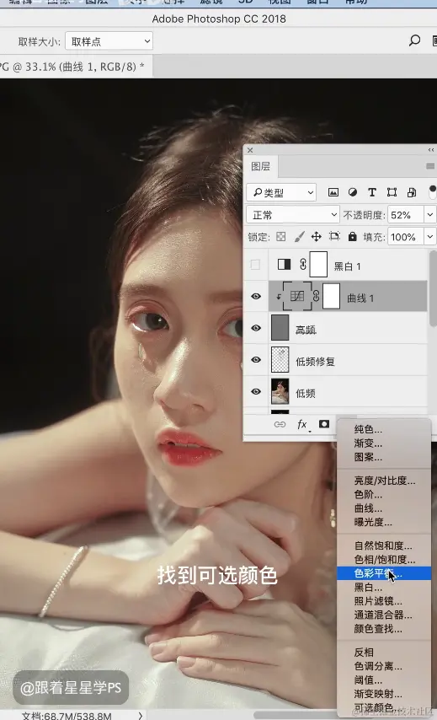Click 黑白 1 adjustment layer icon

[x=285, y=265]
